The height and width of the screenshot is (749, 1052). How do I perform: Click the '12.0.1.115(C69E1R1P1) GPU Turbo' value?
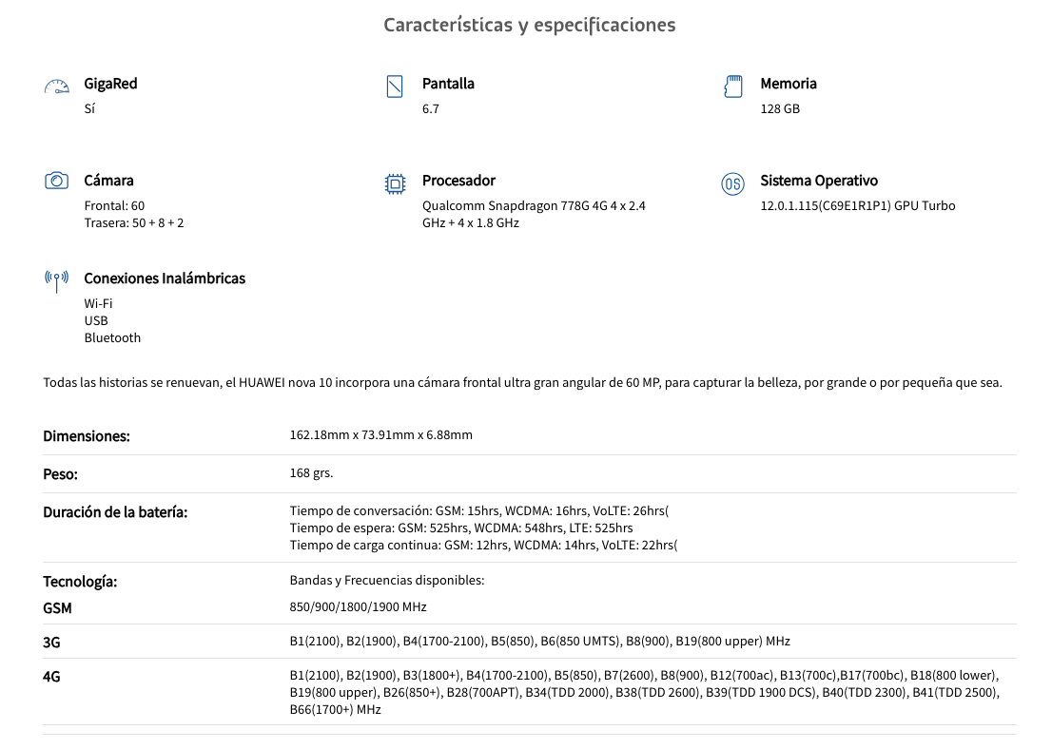[x=857, y=206]
